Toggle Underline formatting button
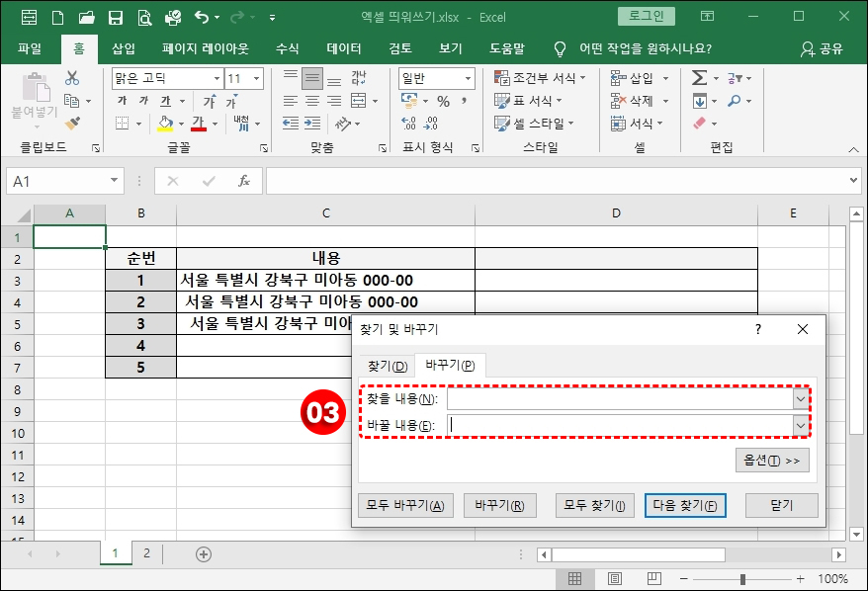The width and height of the screenshot is (868, 591). 165,101
